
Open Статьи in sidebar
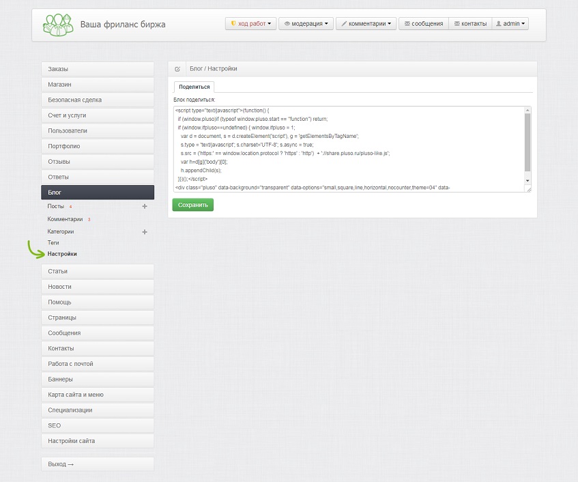pyautogui.click(x=98, y=272)
